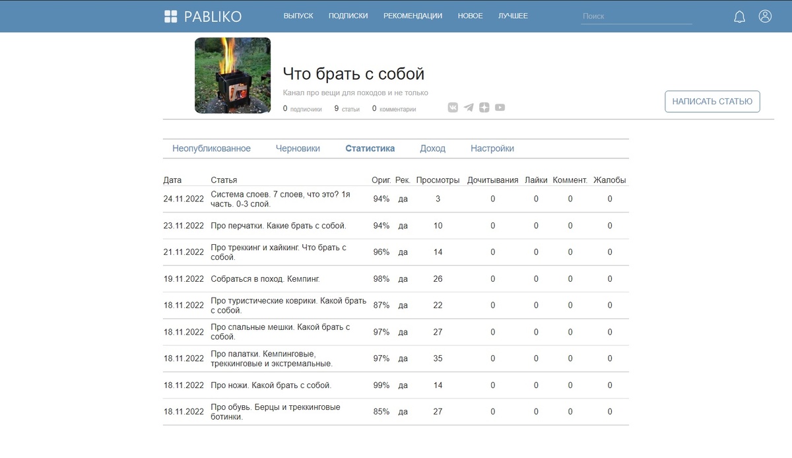Open article Собраться в поход. Кемпинг

click(x=265, y=279)
